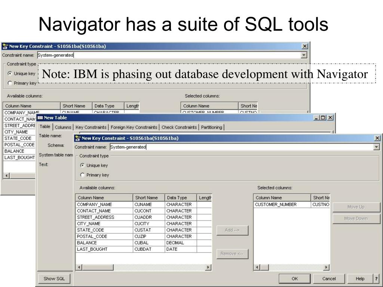
Task: Switch to the Columns tab
Action: (x=63, y=127)
